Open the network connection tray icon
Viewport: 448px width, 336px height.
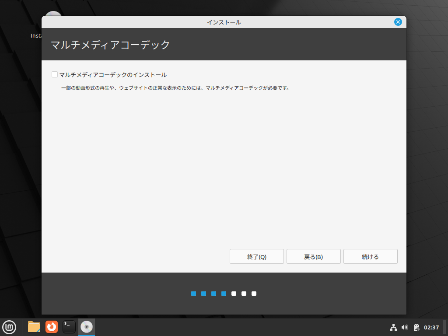[x=393, y=327]
